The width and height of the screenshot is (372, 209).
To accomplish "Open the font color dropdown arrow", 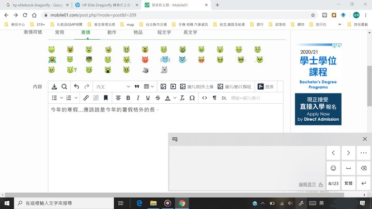I will 175,98.
